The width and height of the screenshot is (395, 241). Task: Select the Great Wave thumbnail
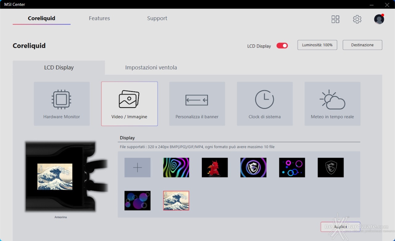(x=176, y=201)
